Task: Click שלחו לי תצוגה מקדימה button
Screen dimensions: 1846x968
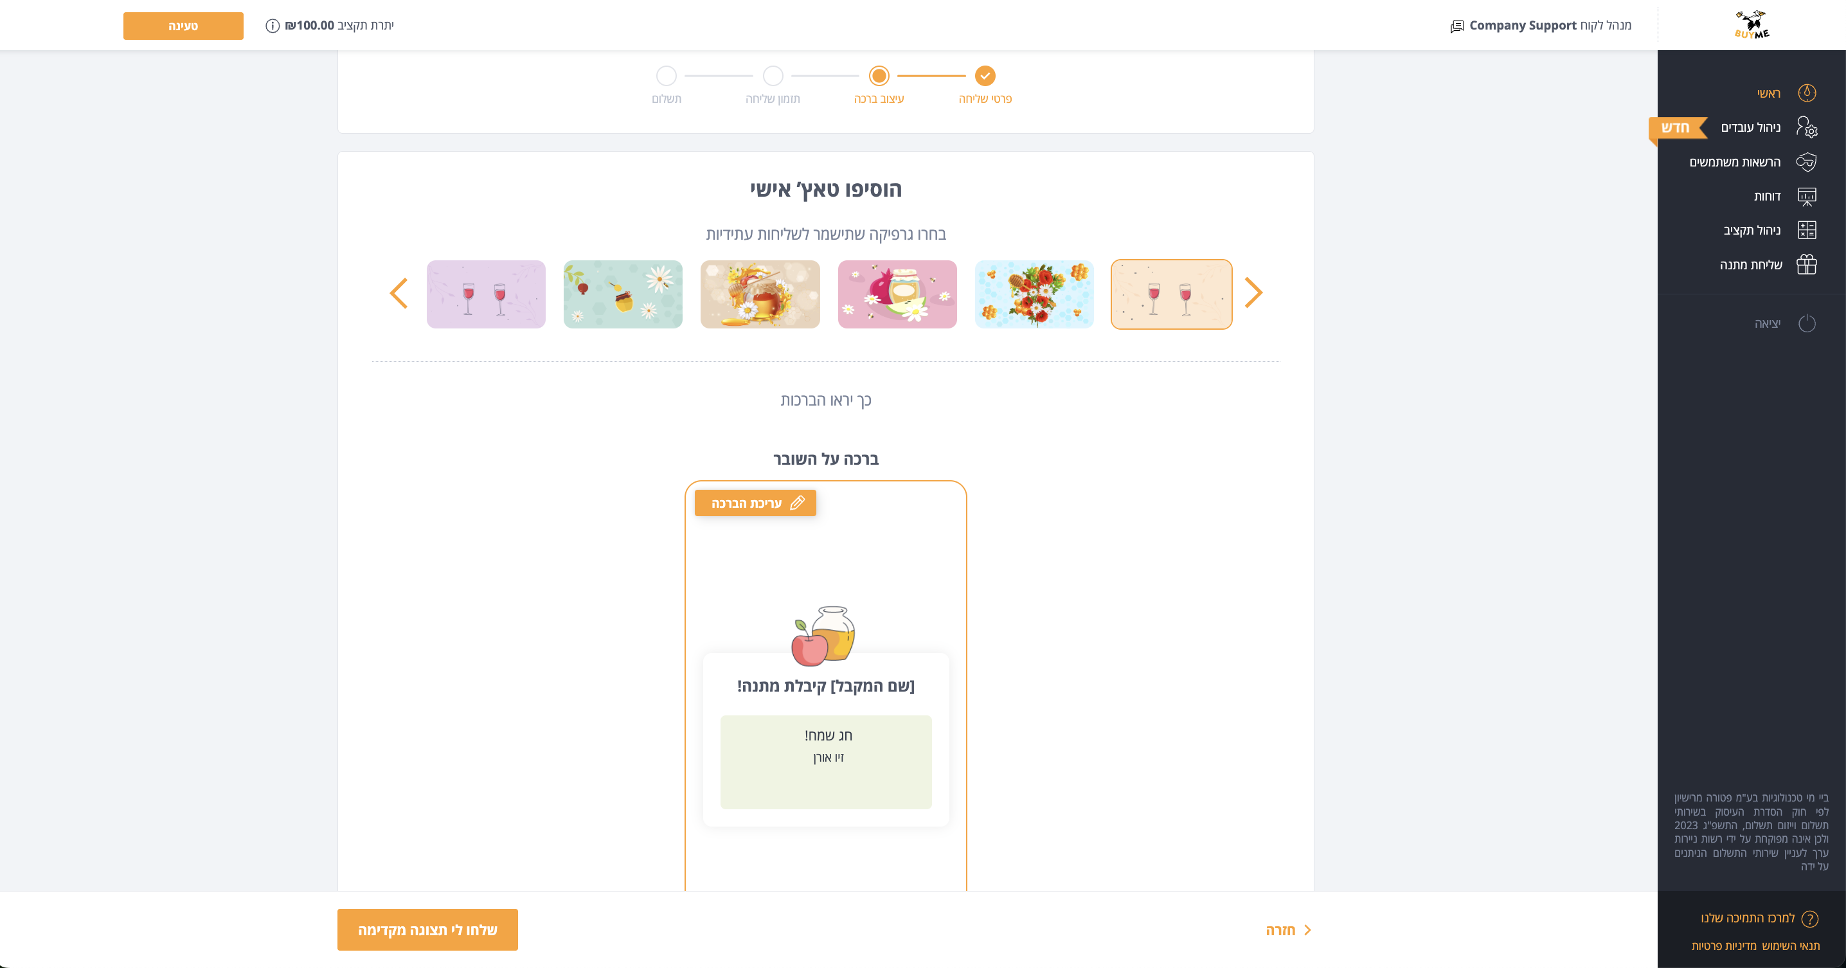Action: tap(428, 930)
